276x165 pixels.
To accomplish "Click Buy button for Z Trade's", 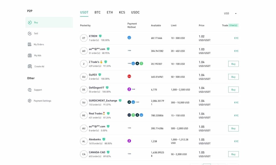I will [x=233, y=64].
